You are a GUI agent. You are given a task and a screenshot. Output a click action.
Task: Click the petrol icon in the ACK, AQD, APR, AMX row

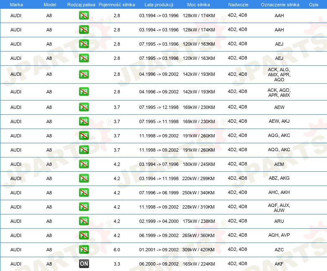tap(84, 91)
